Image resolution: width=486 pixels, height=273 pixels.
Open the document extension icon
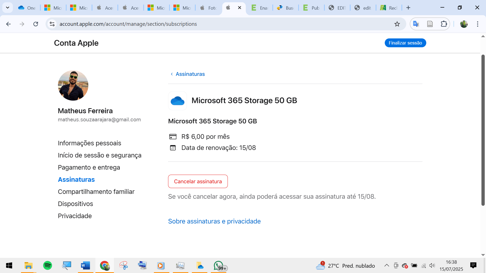(430, 24)
